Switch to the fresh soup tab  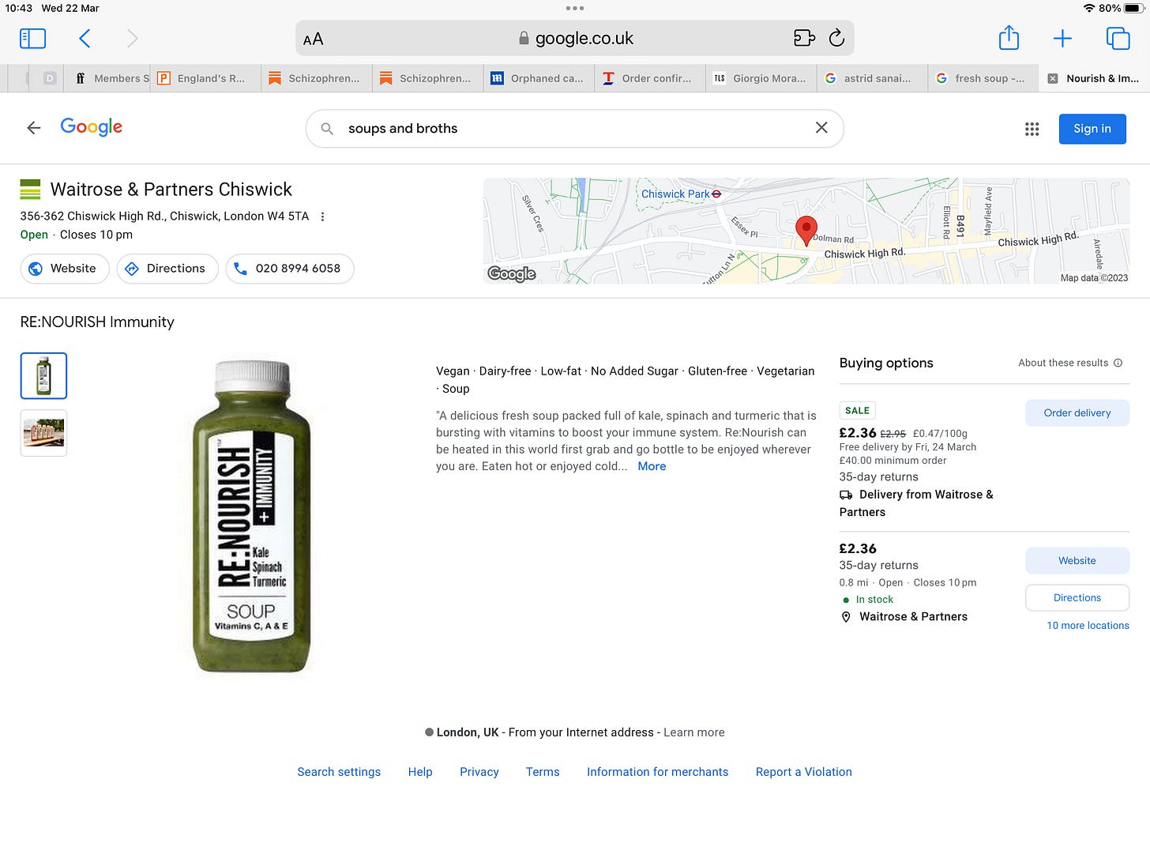click(983, 78)
